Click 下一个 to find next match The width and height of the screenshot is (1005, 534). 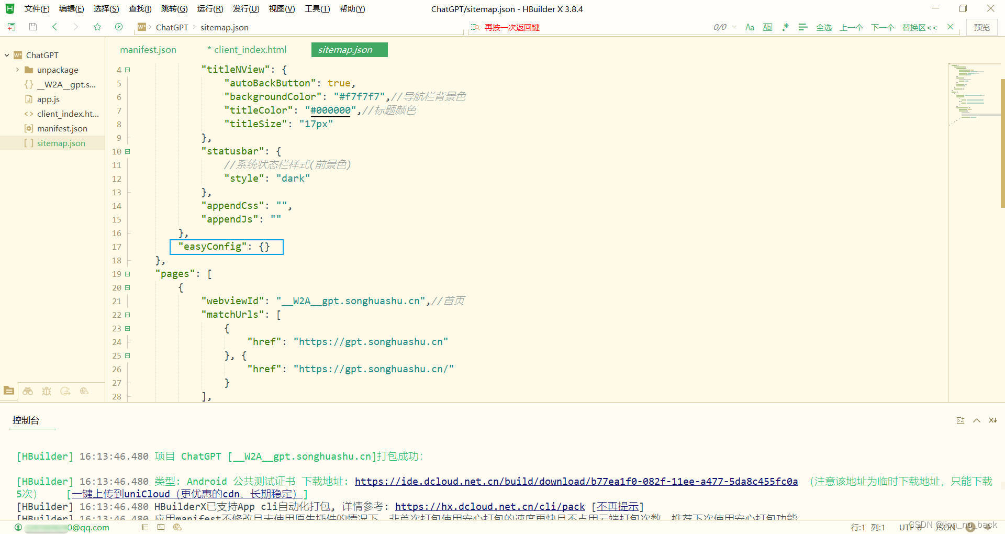(883, 27)
